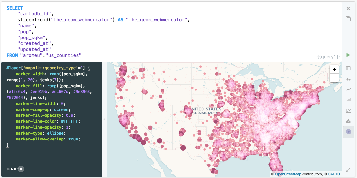Open the formula card widget icon

tap(348, 79)
